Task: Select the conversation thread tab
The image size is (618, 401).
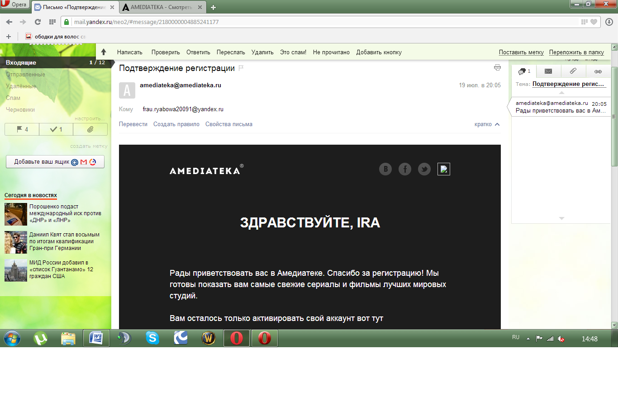Action: point(524,71)
